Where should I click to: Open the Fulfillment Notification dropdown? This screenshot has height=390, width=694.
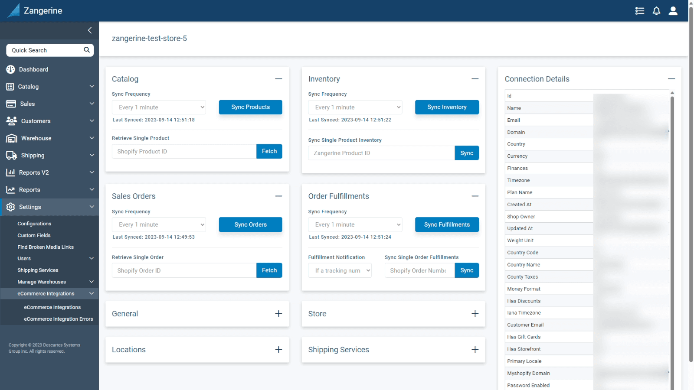click(340, 270)
